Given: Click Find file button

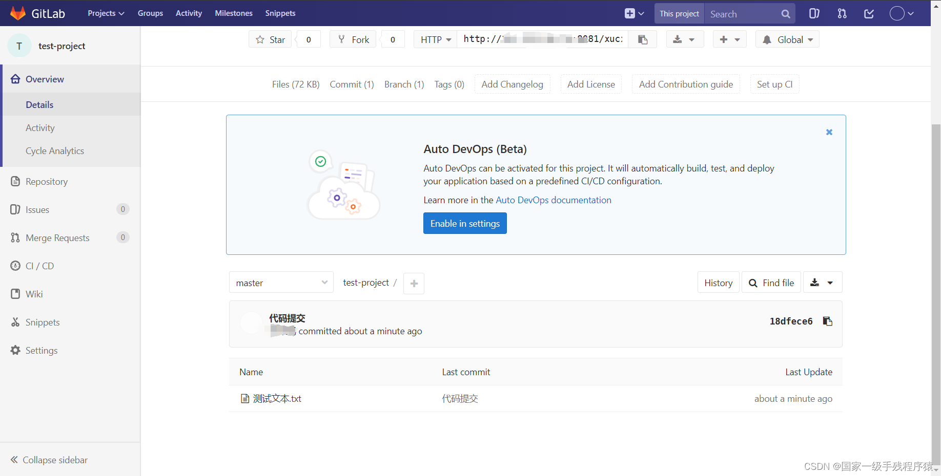Looking at the screenshot, I should (771, 283).
